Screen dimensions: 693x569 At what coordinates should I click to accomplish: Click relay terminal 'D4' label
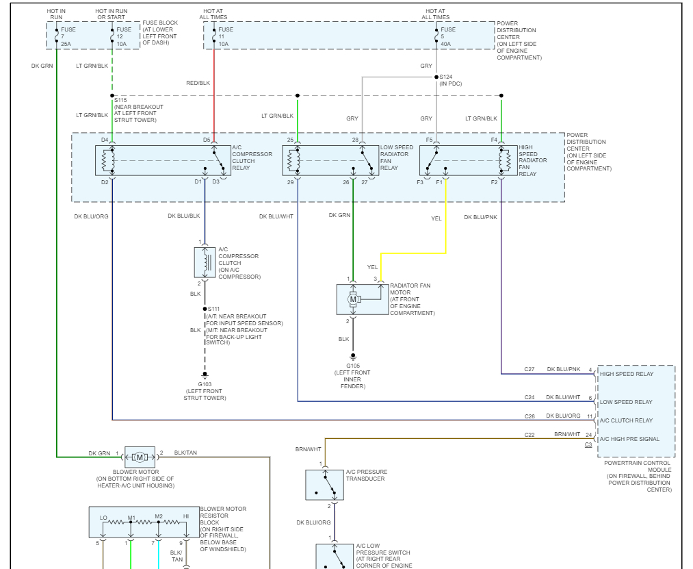click(x=104, y=140)
